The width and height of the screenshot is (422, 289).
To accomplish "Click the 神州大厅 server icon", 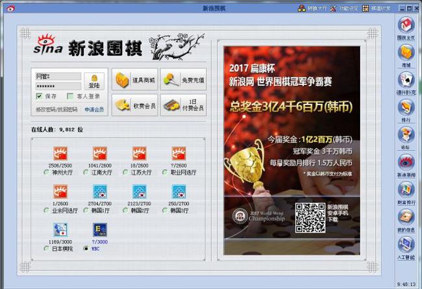I will 60,154.
